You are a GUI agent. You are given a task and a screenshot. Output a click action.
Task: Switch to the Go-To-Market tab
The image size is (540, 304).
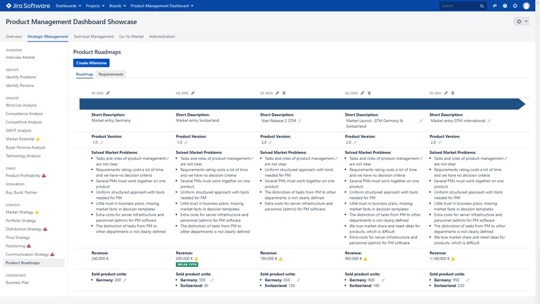(131, 37)
